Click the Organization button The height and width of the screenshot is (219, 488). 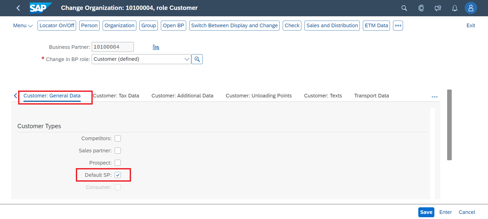click(x=120, y=25)
